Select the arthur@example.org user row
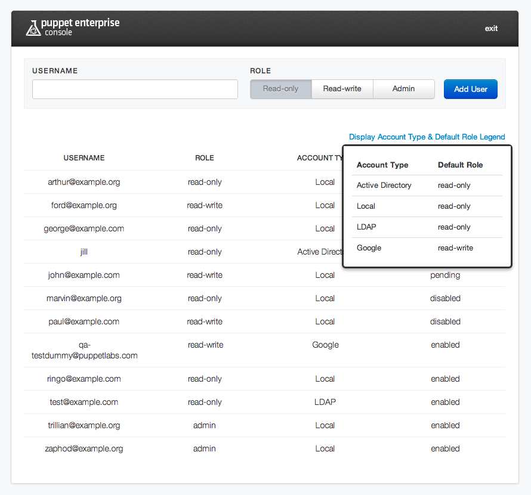The height and width of the screenshot is (495, 531). 84,182
